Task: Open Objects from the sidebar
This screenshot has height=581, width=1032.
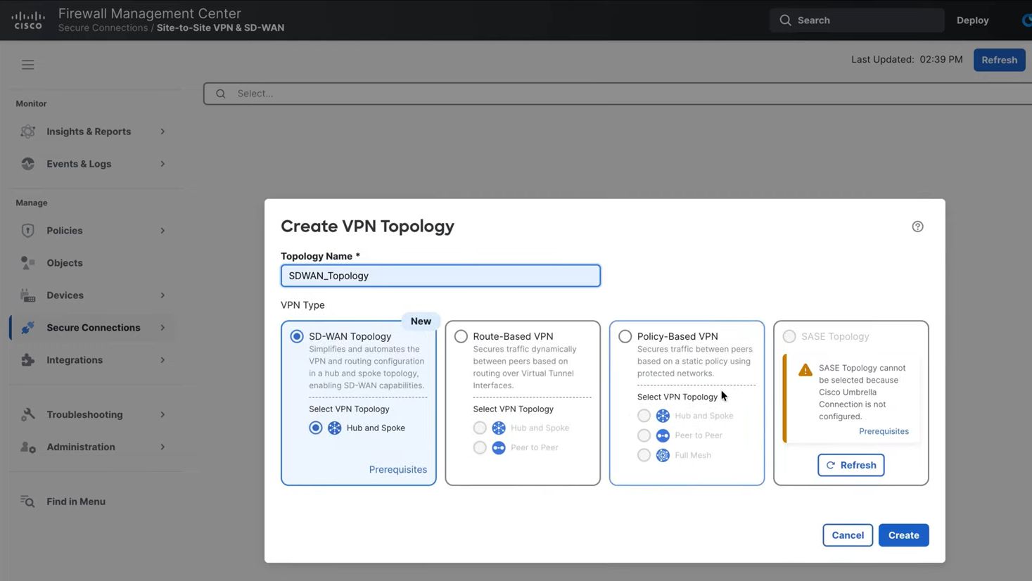Action: point(65,263)
